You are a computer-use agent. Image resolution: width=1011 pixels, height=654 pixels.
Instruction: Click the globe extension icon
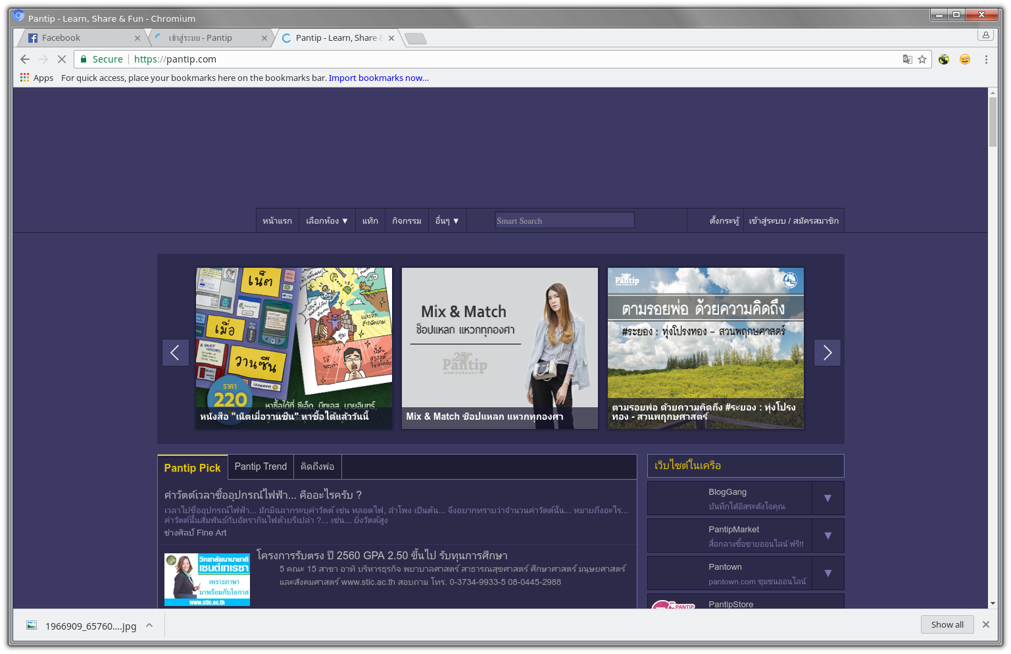(944, 59)
